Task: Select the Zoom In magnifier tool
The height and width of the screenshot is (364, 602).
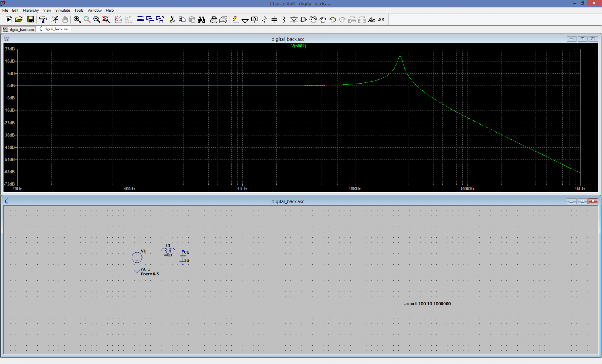Action: (77, 20)
